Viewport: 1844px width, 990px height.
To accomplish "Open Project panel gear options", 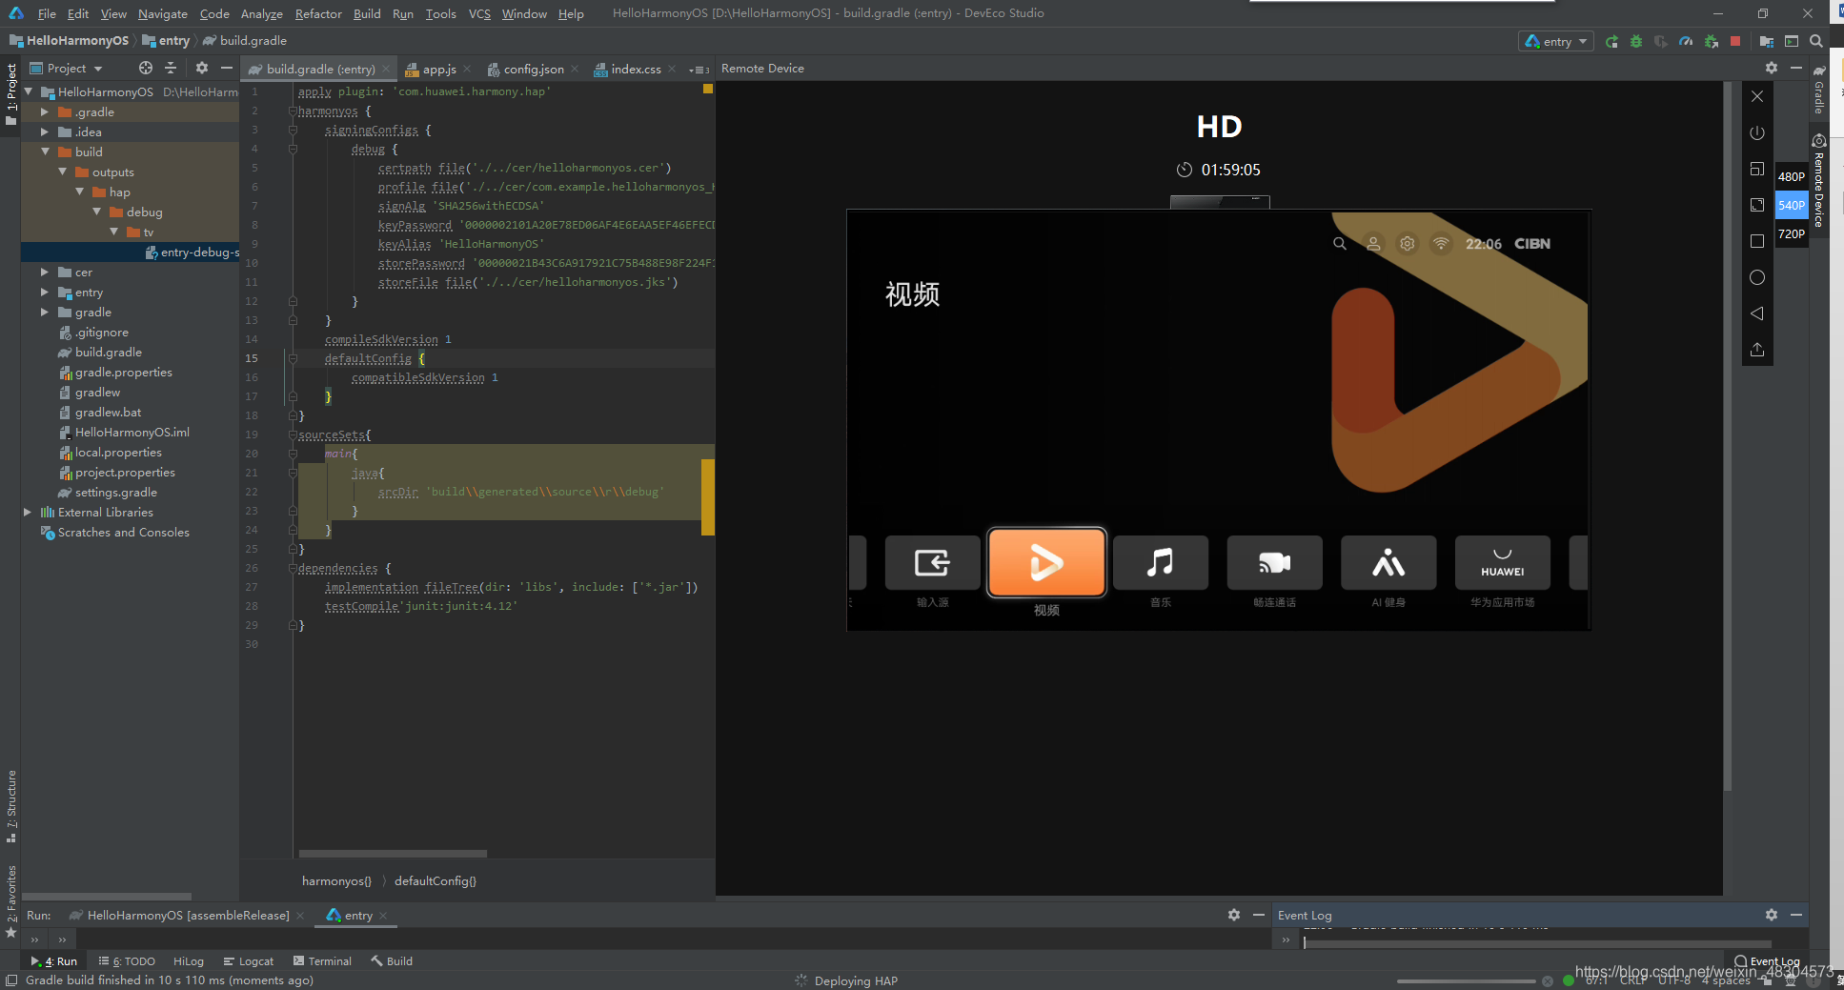I will tap(202, 69).
